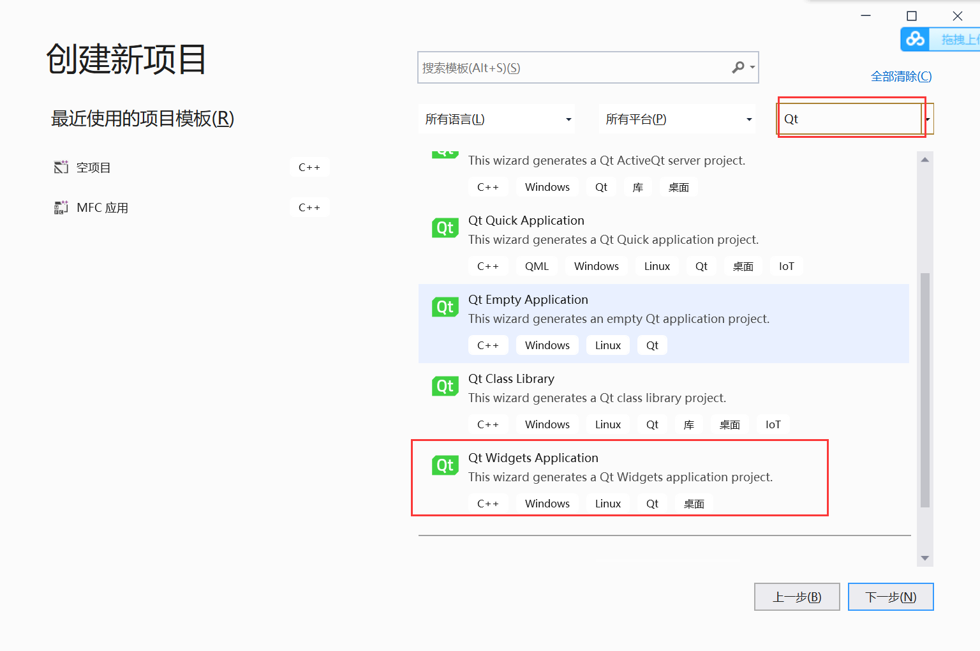Click the IoT tag under Qt Class Library
The width and height of the screenshot is (980, 651).
[x=773, y=424]
